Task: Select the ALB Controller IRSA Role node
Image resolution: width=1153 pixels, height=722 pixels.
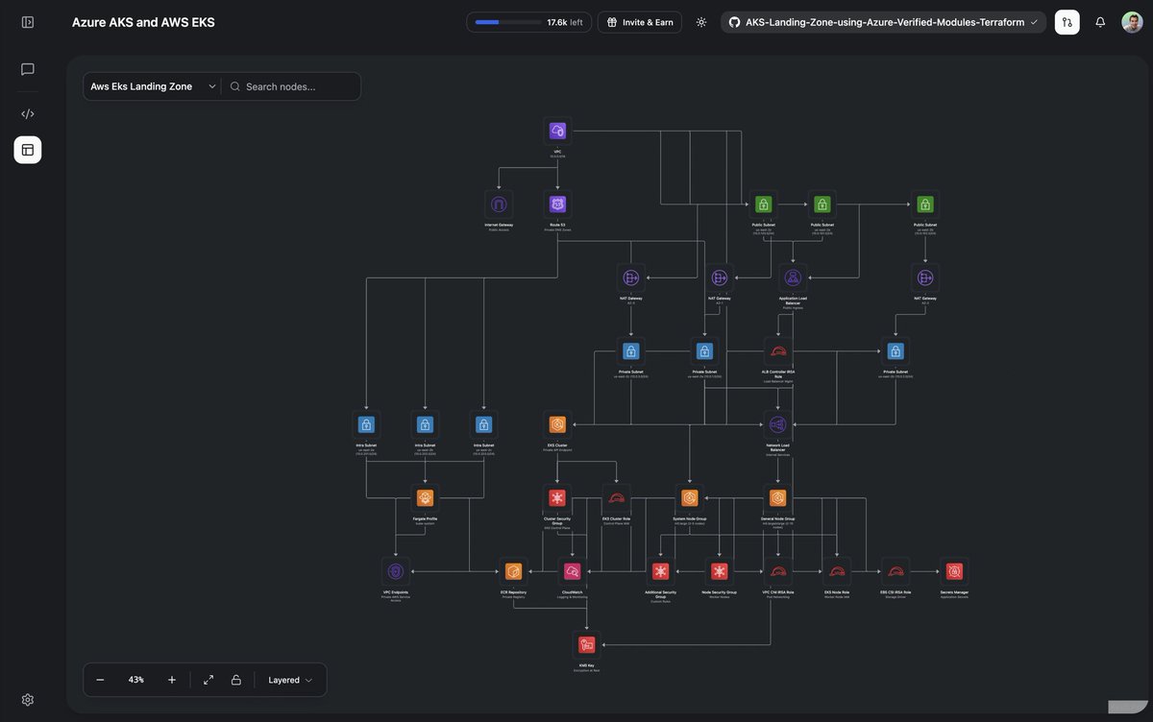Action: click(778, 351)
